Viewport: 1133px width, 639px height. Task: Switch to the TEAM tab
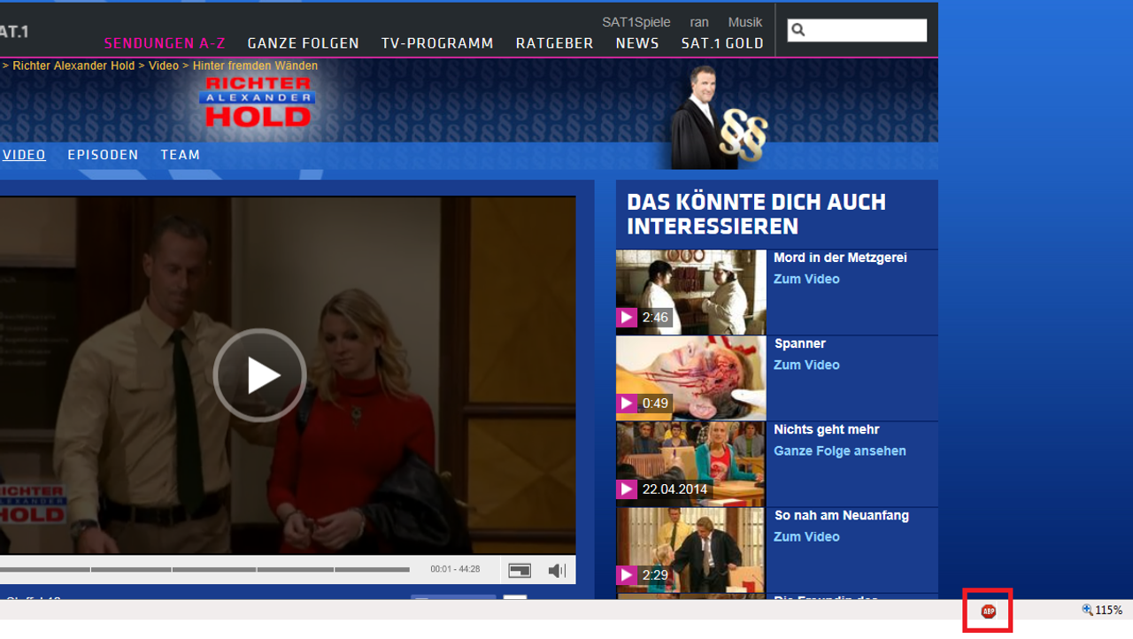(x=181, y=155)
